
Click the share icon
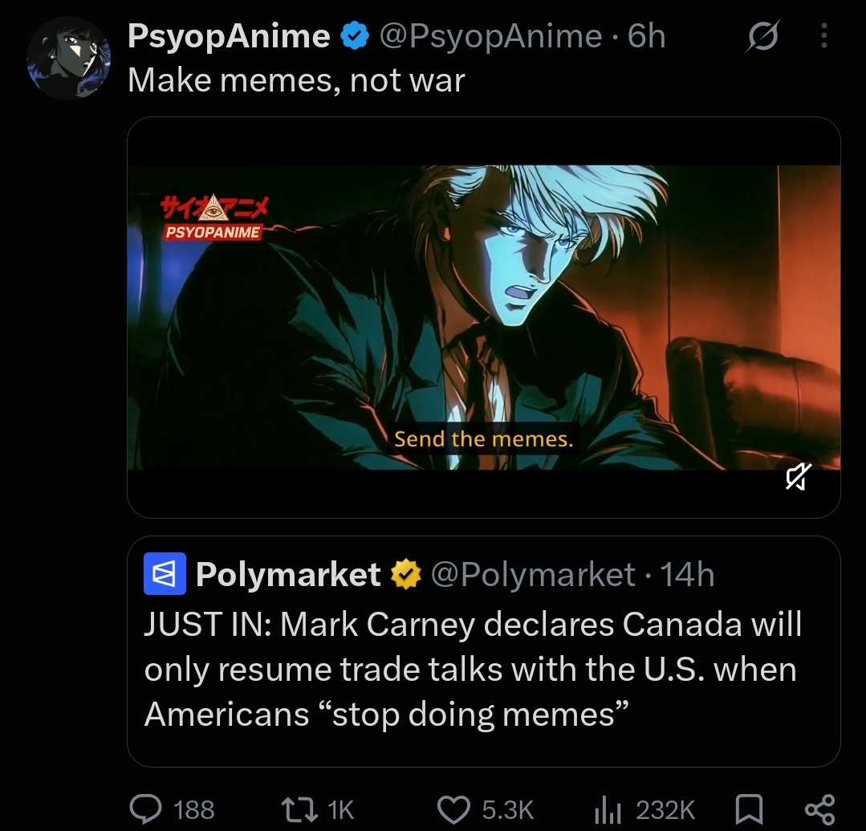point(819,809)
